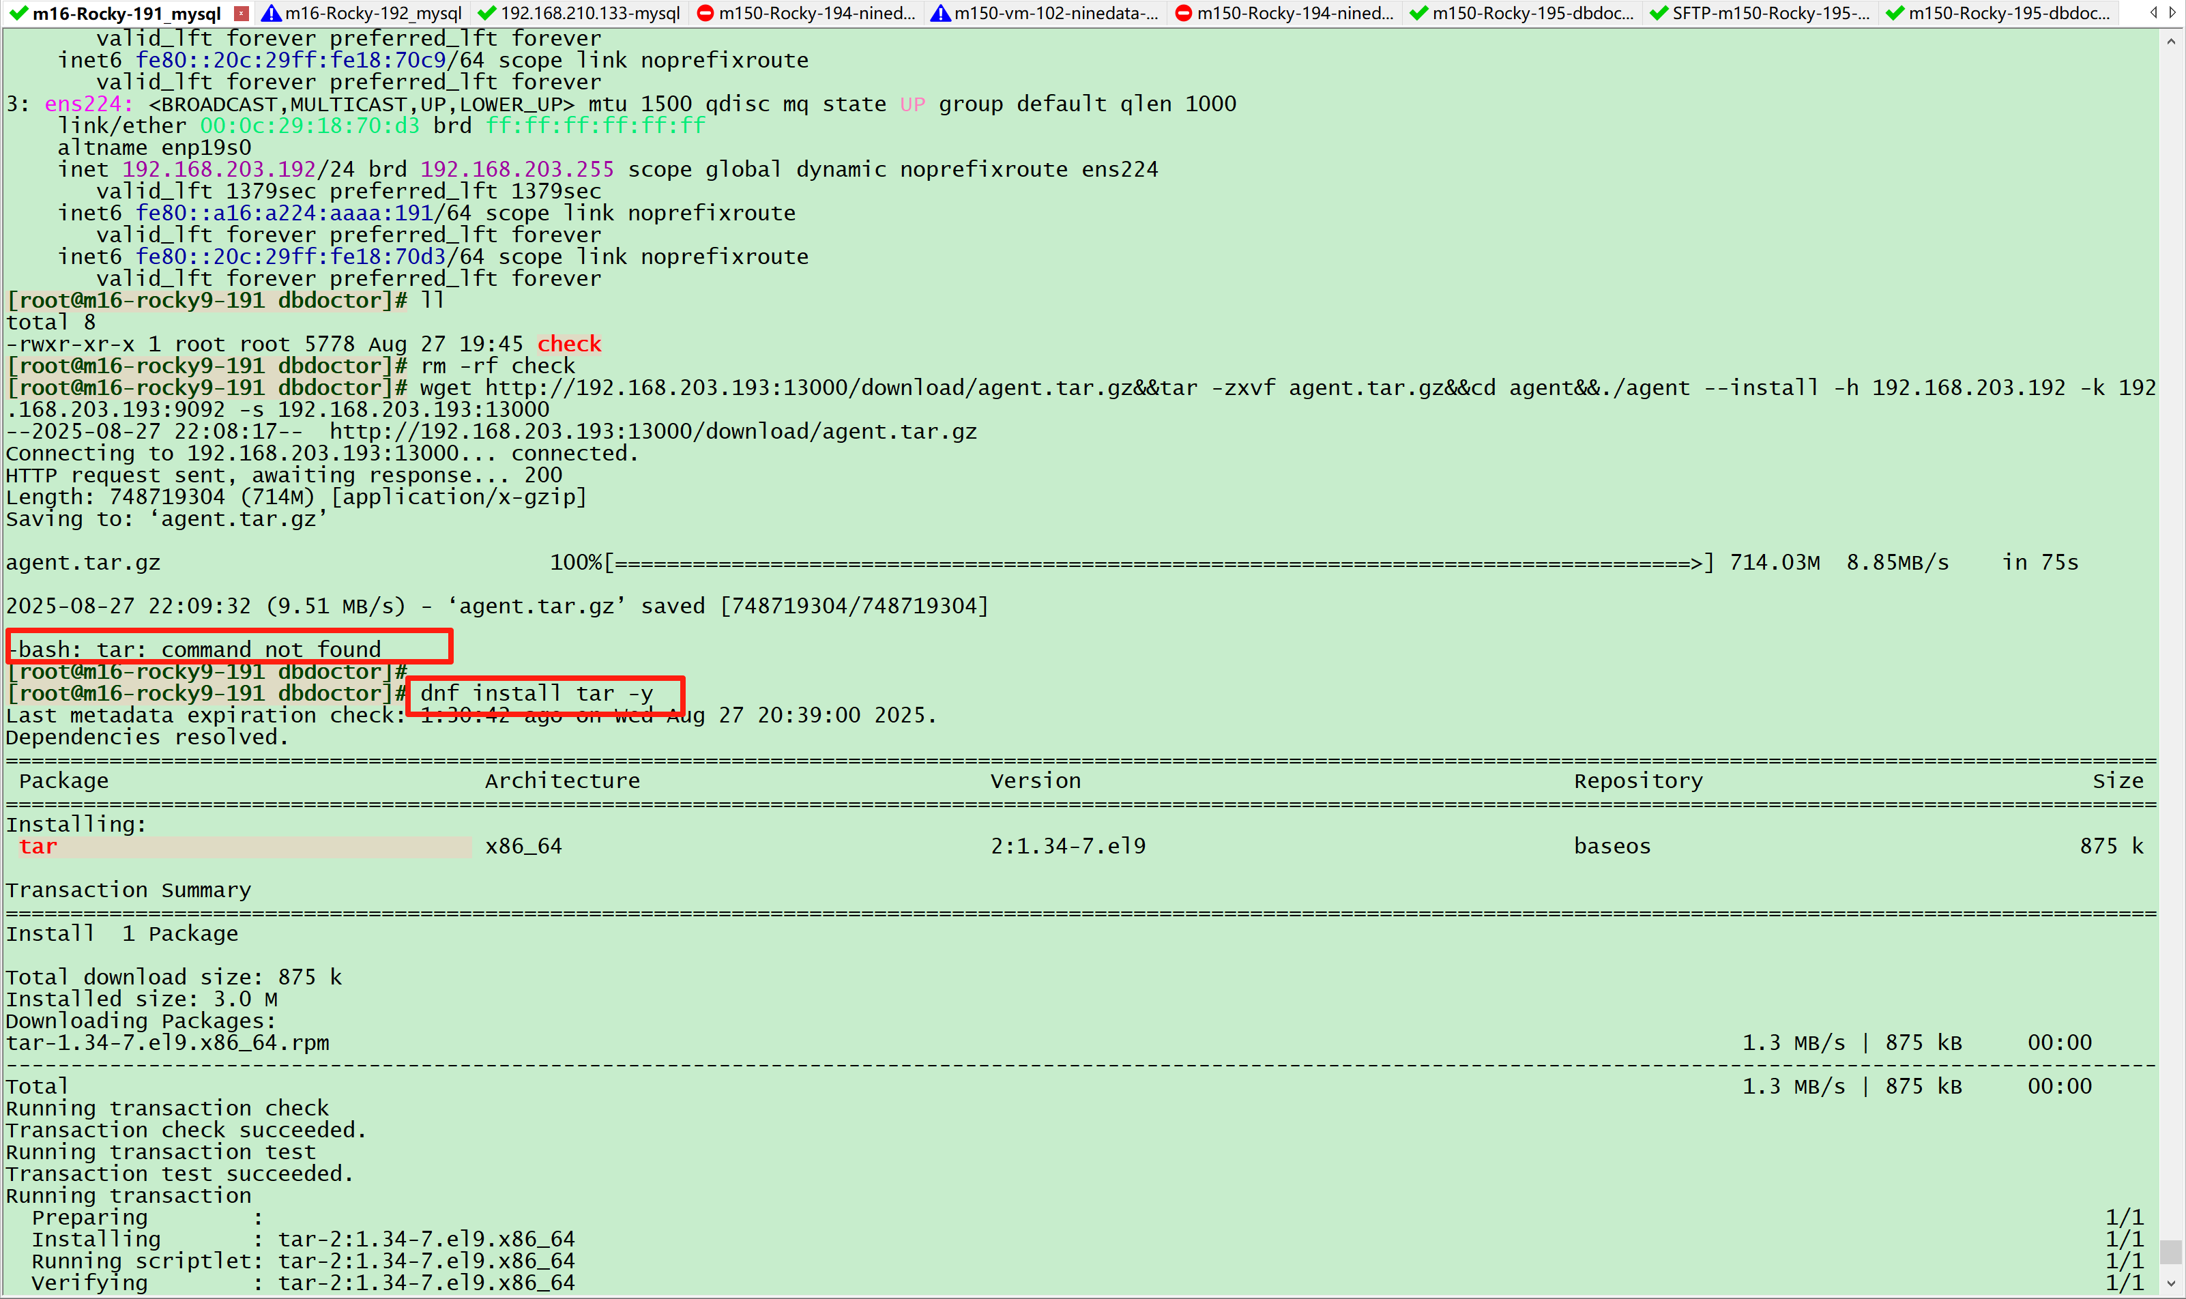Click the red 'check' file name

(x=569, y=344)
